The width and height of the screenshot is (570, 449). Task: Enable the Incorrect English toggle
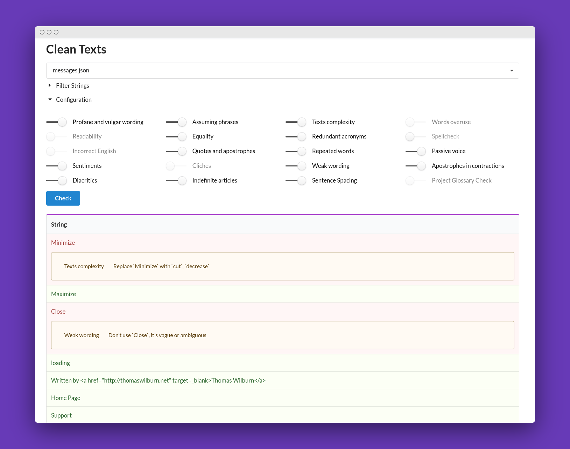coord(56,151)
